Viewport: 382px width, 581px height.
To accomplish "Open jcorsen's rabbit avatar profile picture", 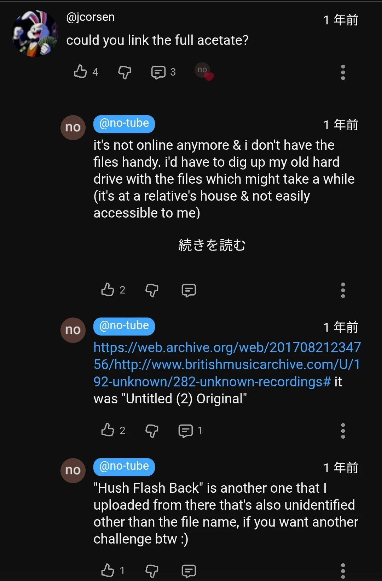I will click(35, 33).
